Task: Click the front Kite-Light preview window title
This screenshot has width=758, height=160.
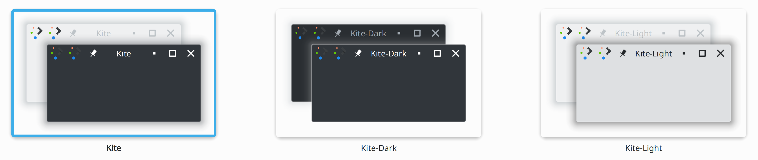Action: tap(654, 54)
